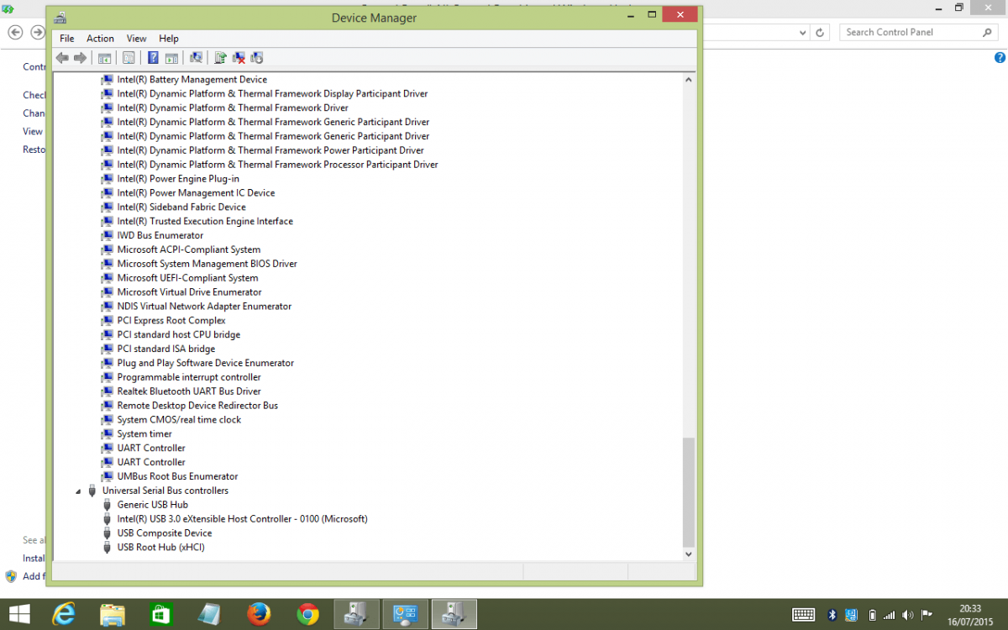Switch to the Control Panel taskbar button
Screen dimensions: 1008x630
click(406, 614)
